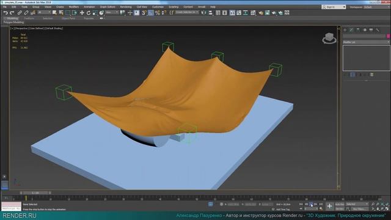Open the Modifiers menu
The width and height of the screenshot is (391, 220).
click(x=73, y=7)
